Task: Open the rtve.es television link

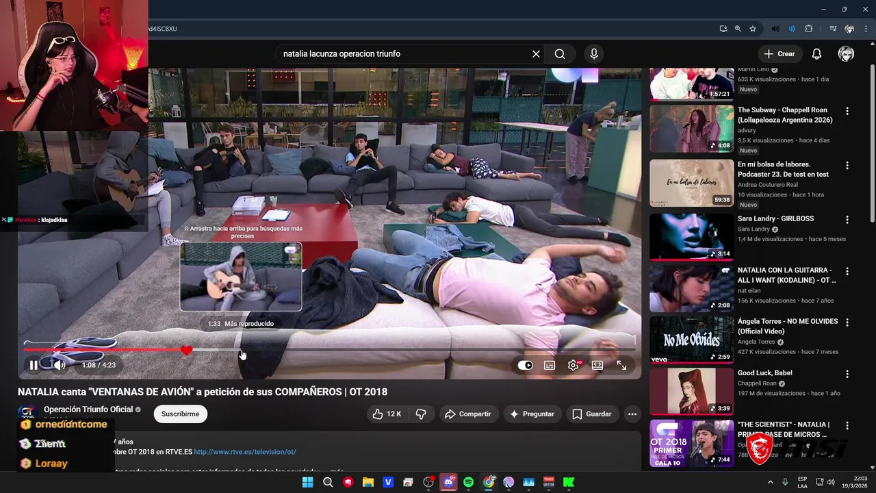Action: tap(245, 452)
